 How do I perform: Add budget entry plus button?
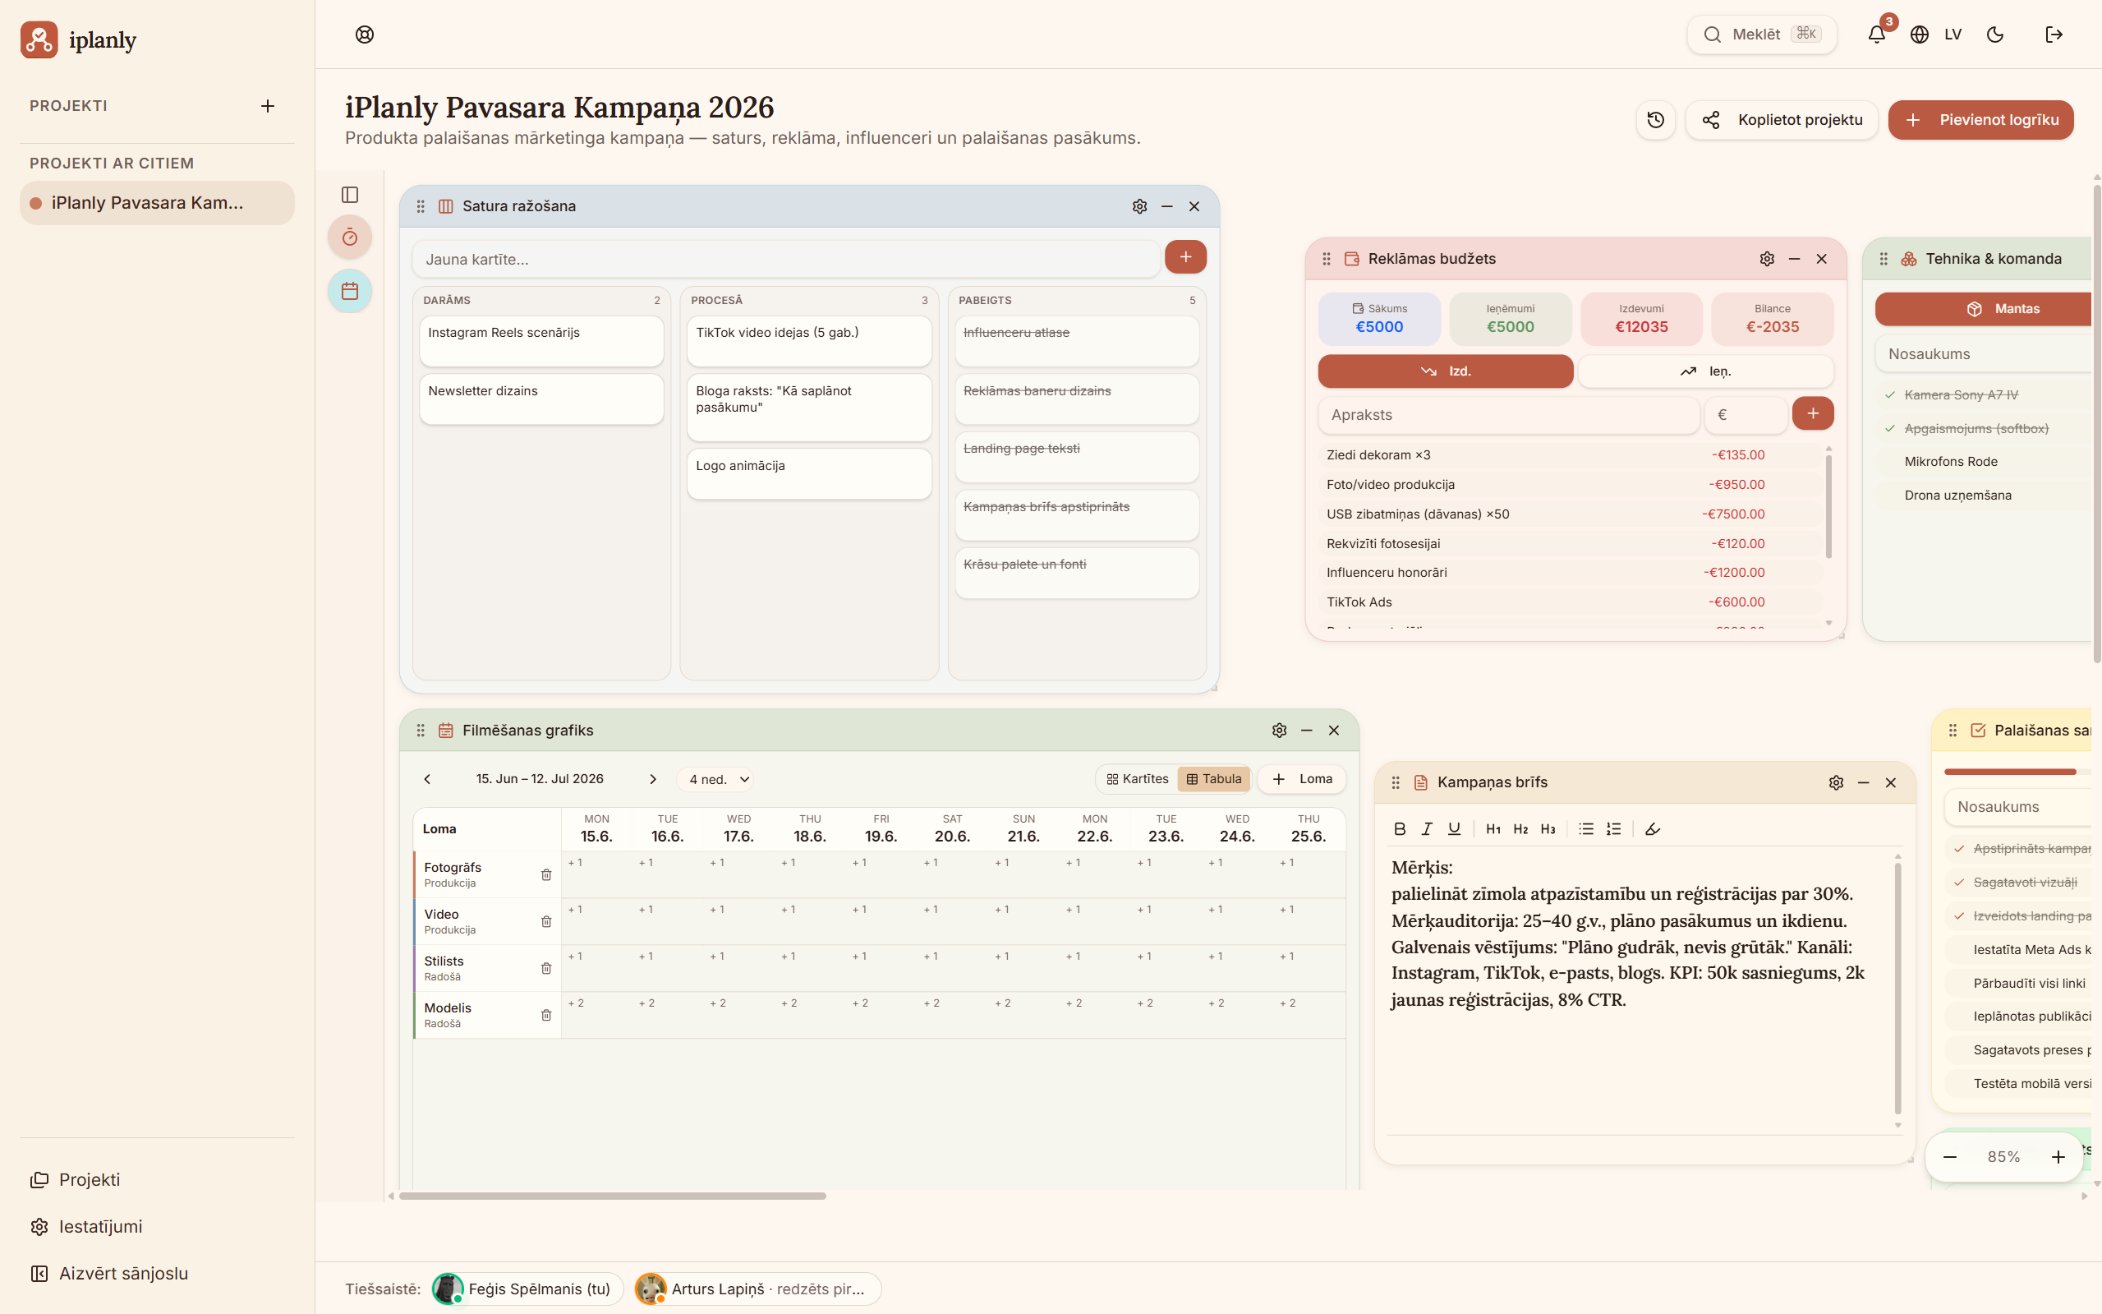1813,413
